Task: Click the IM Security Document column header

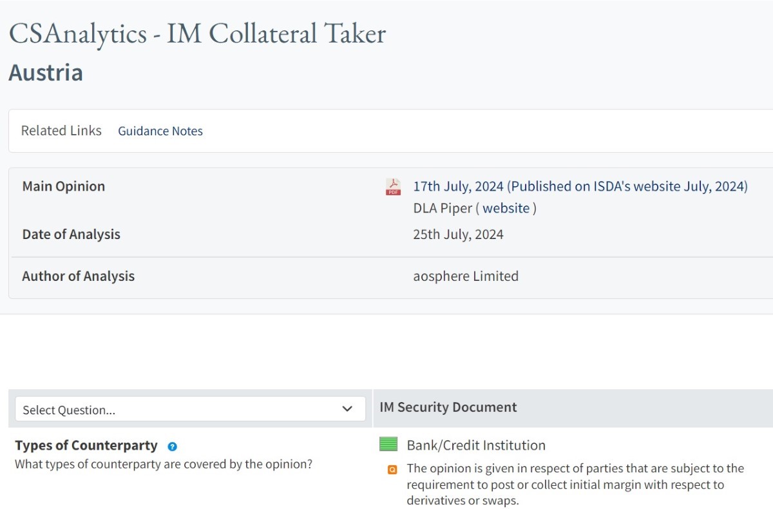Action: click(448, 407)
